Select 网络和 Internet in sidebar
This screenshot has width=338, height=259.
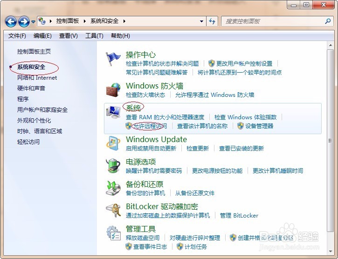pyautogui.click(x=37, y=78)
